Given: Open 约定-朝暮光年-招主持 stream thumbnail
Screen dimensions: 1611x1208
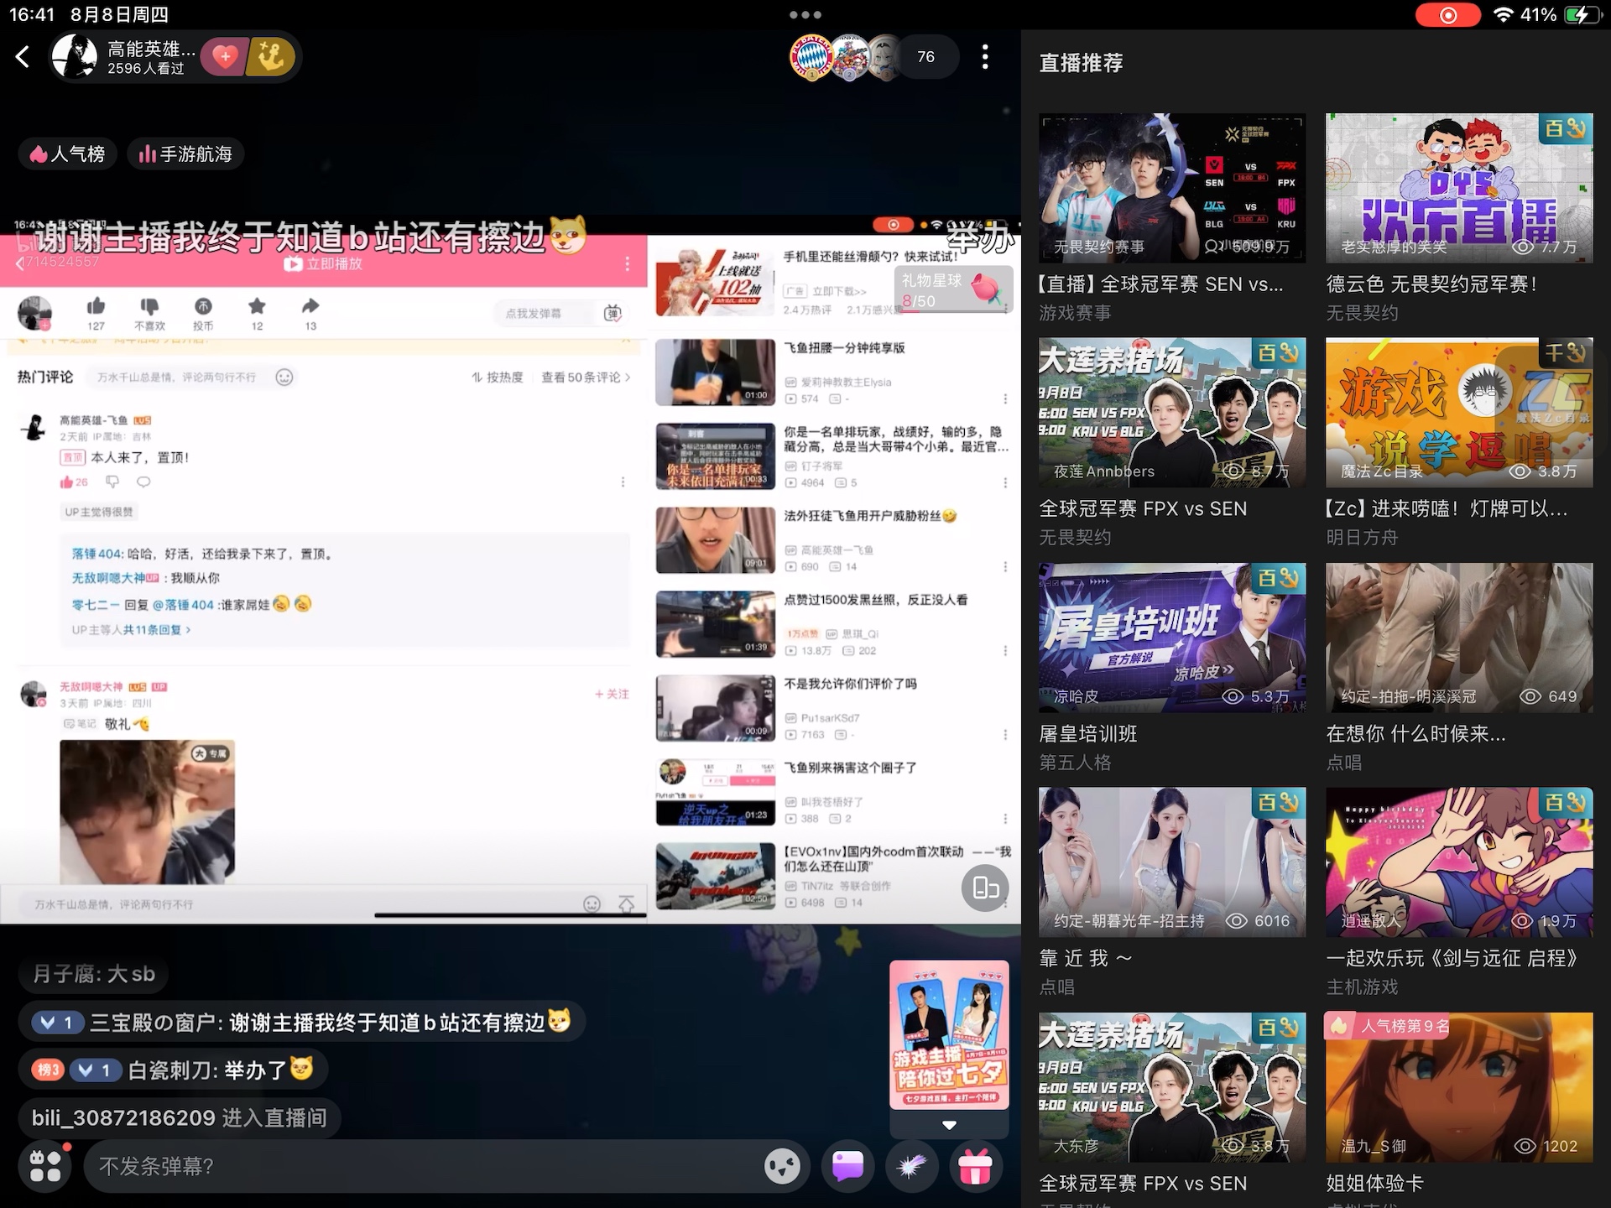Looking at the screenshot, I should coord(1172,862).
